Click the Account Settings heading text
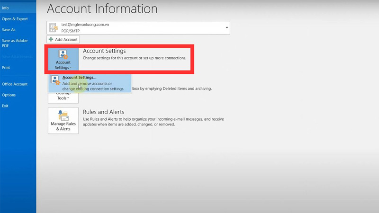This screenshot has height=213, width=379. tap(104, 51)
